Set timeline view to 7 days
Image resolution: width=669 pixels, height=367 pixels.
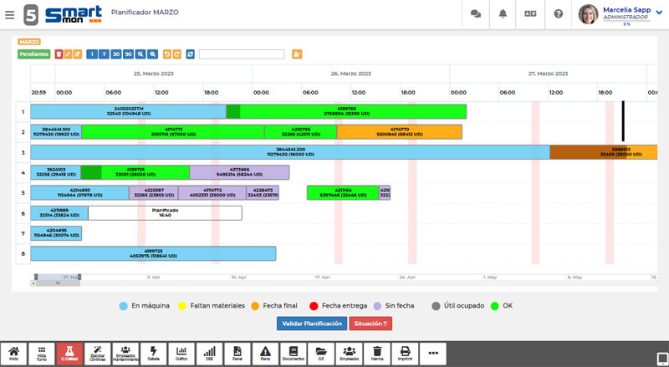(103, 54)
